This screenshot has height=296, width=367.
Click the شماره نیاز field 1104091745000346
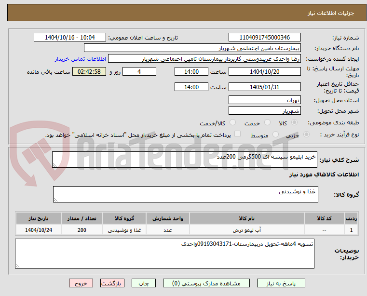[264, 38]
